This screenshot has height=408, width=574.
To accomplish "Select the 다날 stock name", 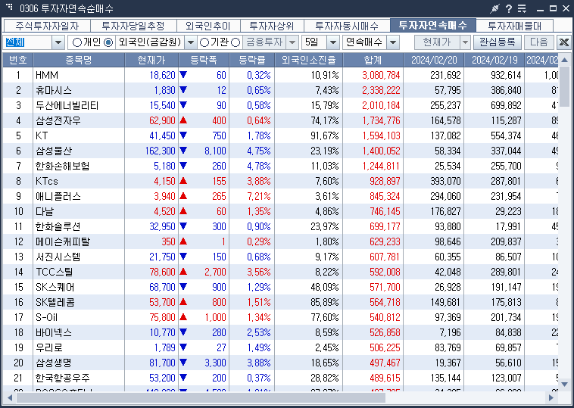I will click(x=45, y=211).
